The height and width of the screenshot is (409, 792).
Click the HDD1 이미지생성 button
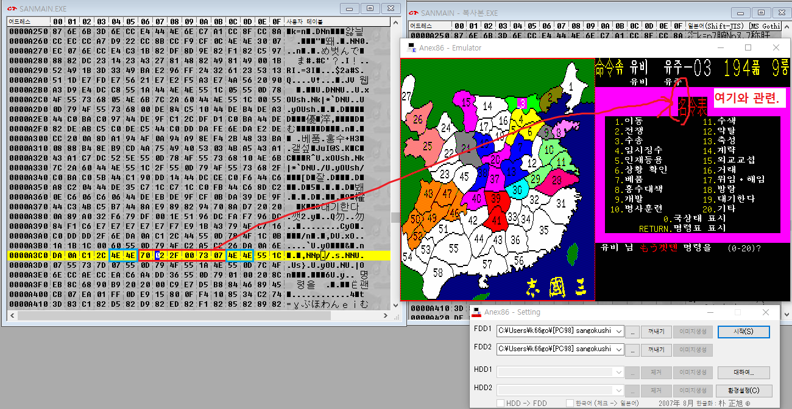(692, 372)
